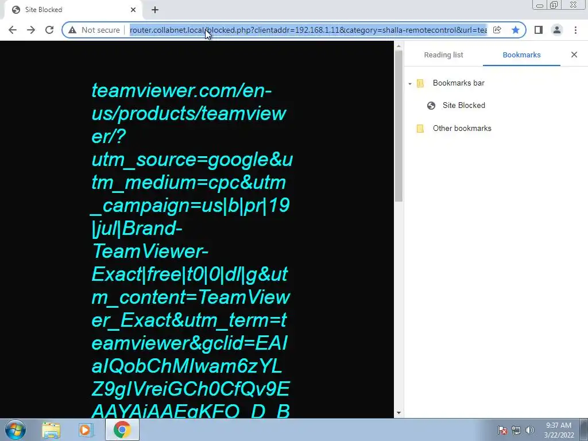This screenshot has width=588, height=441.
Task: Minimize the Chrome window
Action: coord(540,5)
